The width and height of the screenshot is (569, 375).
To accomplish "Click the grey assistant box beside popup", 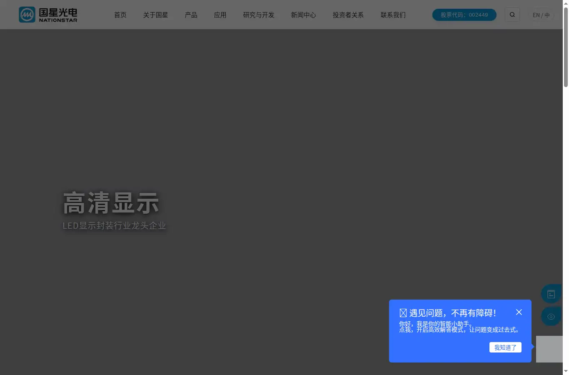I will (549, 349).
